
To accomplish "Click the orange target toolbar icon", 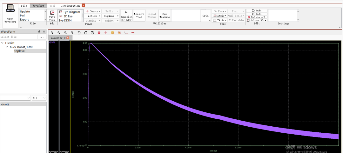I will click(x=119, y=33).
